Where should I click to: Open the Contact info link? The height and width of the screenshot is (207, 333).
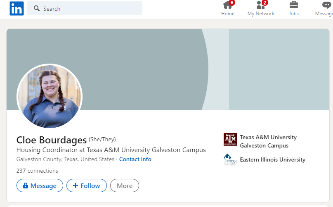135,159
